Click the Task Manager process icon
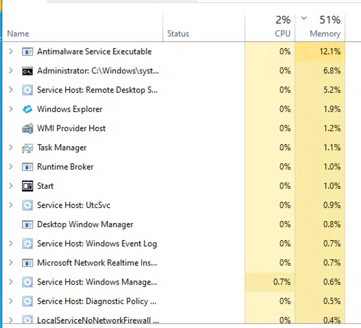 coord(27,148)
